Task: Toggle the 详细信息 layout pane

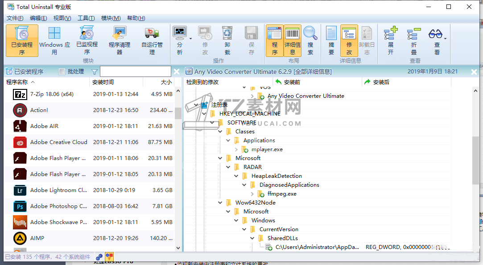Action: pyautogui.click(x=292, y=40)
